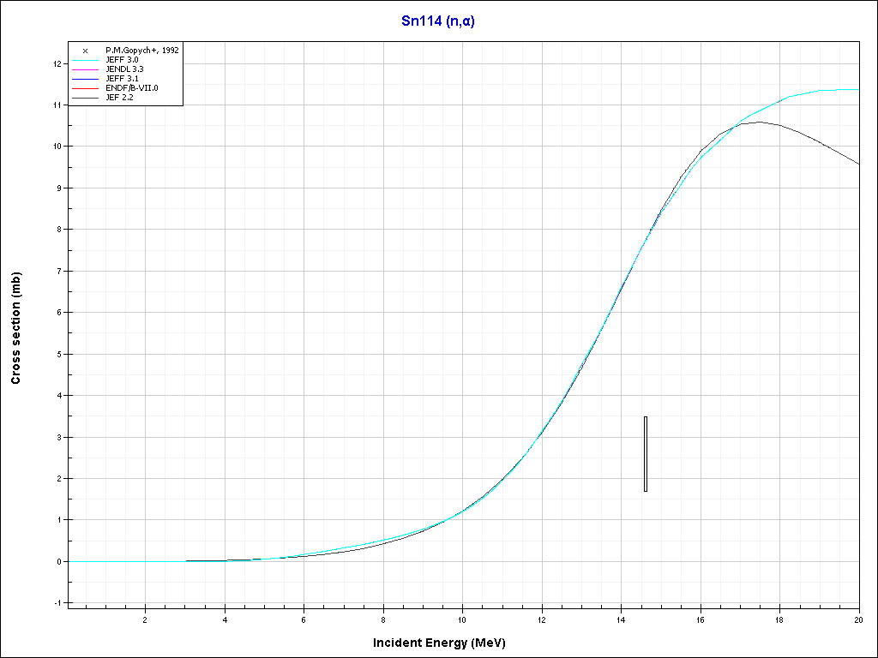Click the Sn114 (n,α) chart title
The width and height of the screenshot is (878, 658).
(x=438, y=21)
